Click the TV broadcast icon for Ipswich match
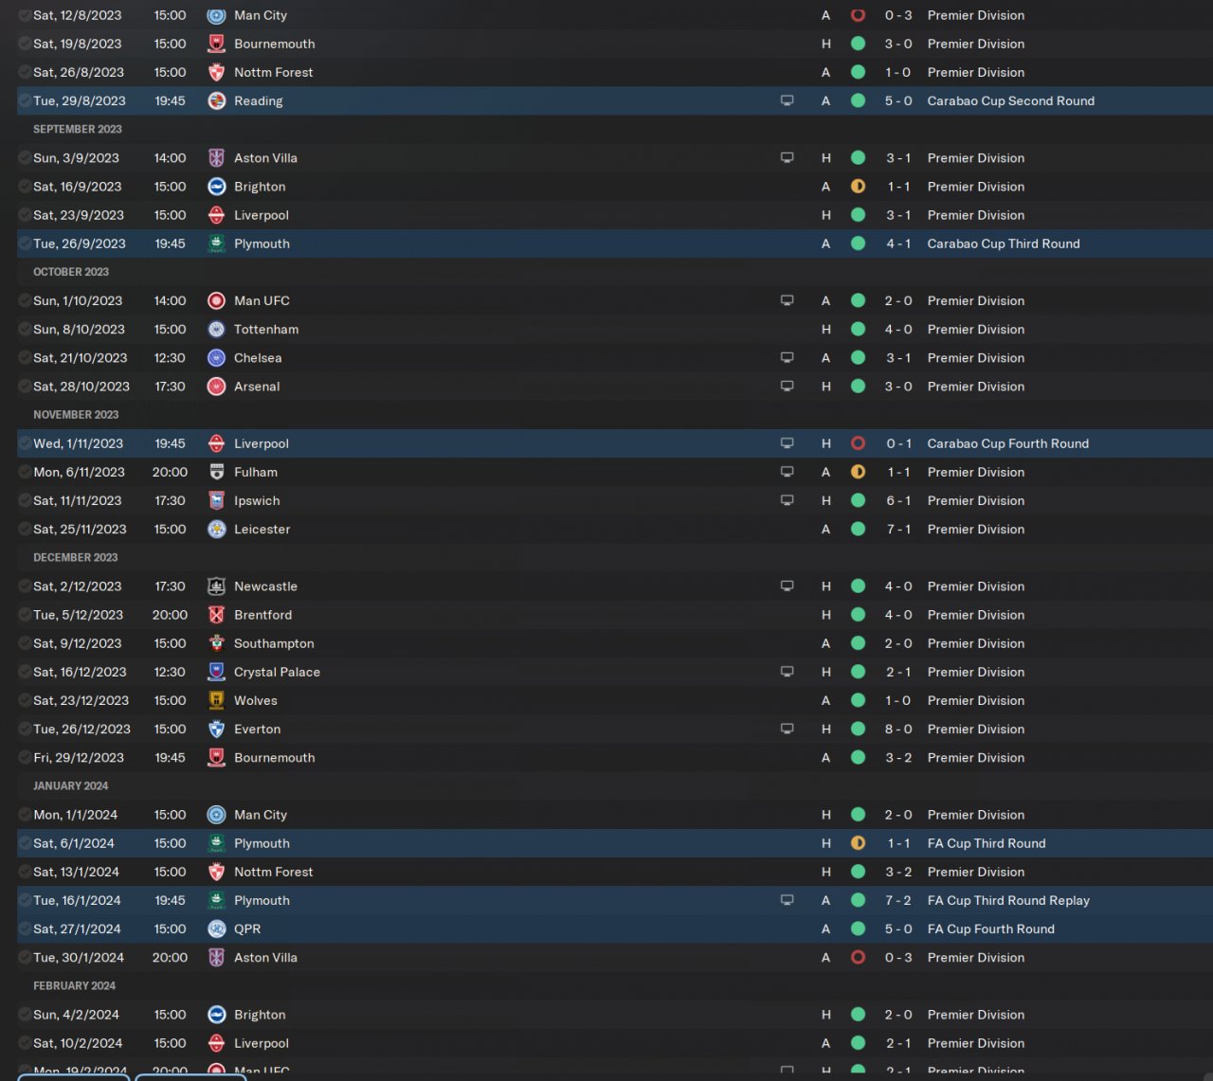Image resolution: width=1213 pixels, height=1081 pixels. coord(787,500)
